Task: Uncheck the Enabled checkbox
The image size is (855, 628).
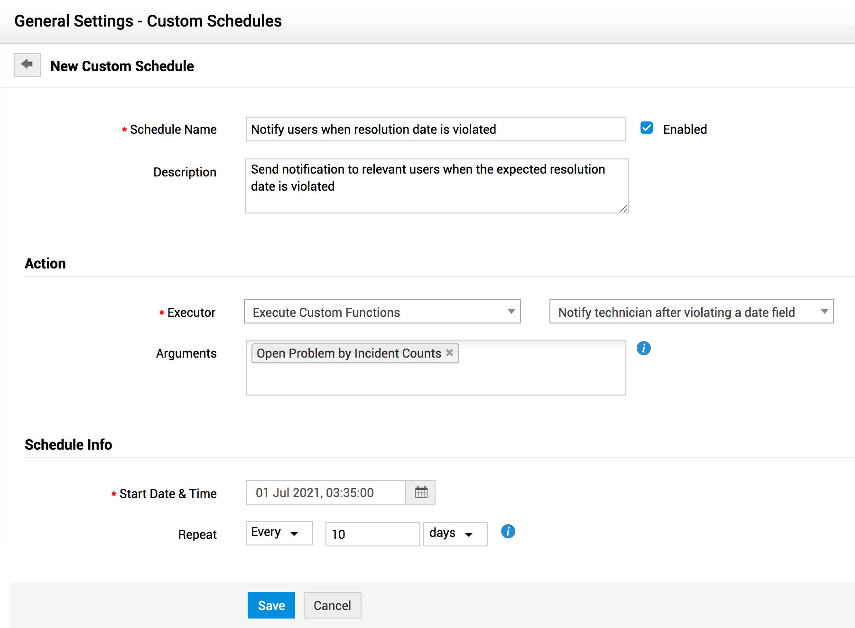Action: 647,128
